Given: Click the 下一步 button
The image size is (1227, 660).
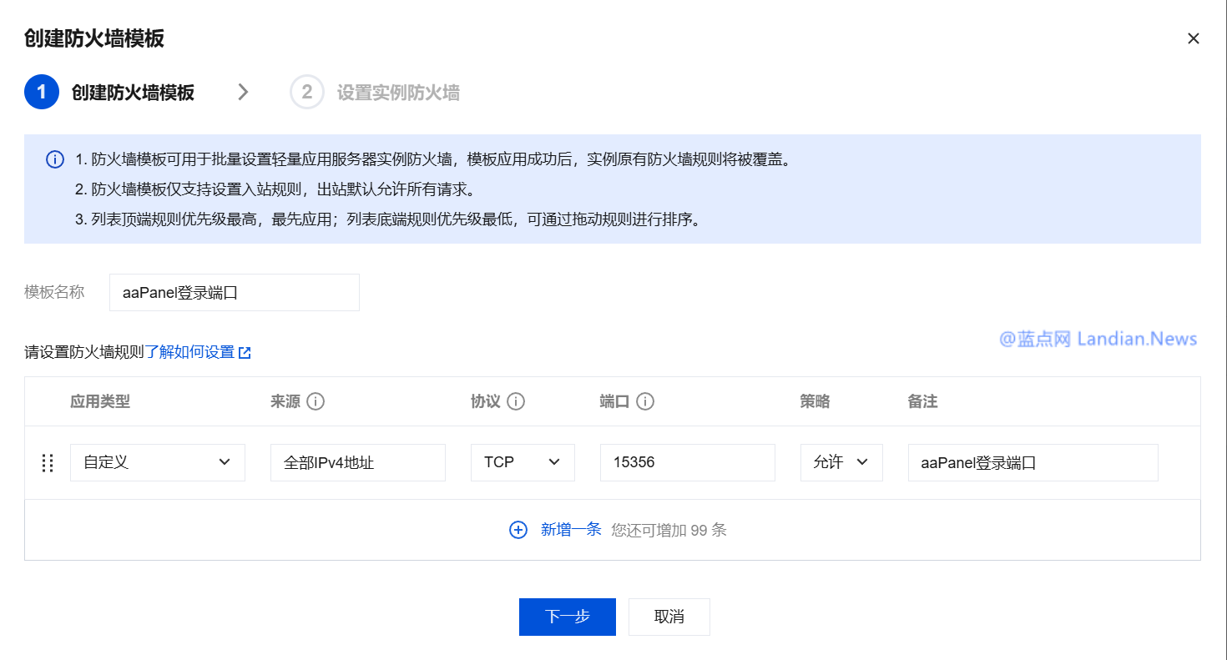Looking at the screenshot, I should (567, 617).
